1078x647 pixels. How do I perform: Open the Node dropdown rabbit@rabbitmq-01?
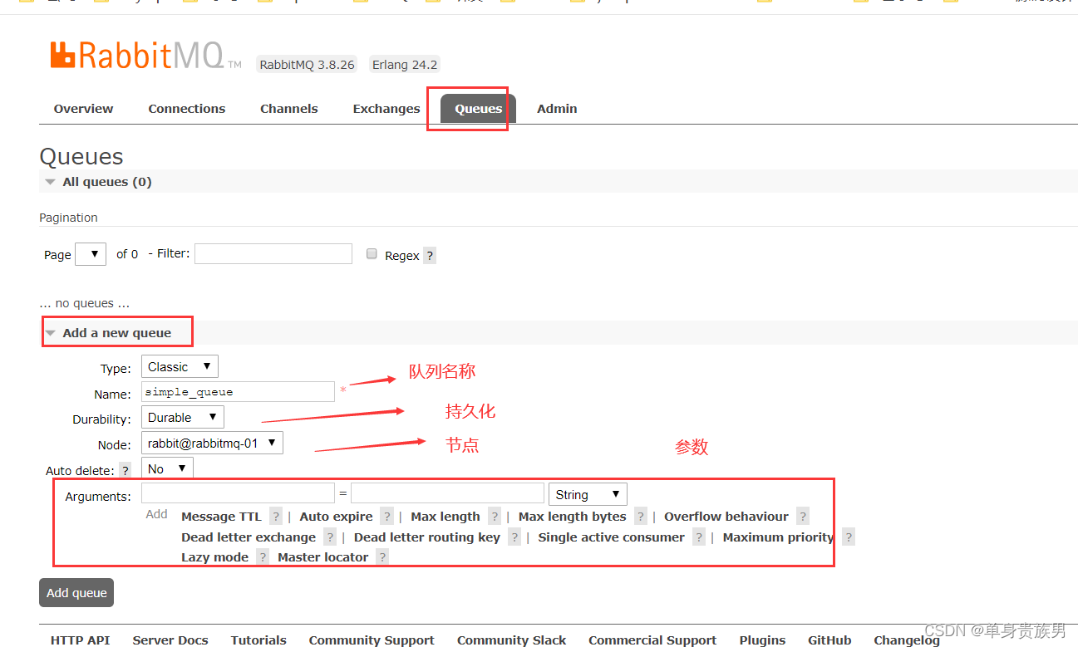212,443
